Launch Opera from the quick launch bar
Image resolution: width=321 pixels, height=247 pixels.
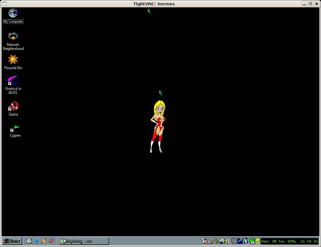click(51, 241)
